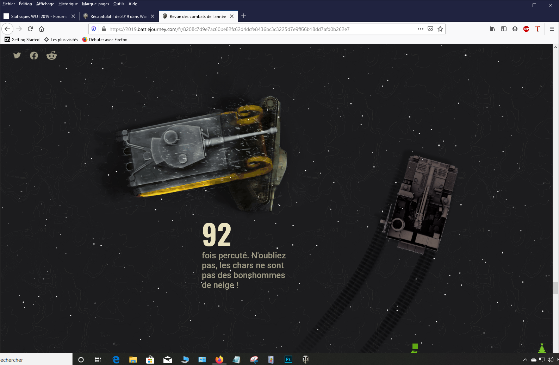Open the Affichage menu
This screenshot has width=559, height=365.
coord(45,4)
